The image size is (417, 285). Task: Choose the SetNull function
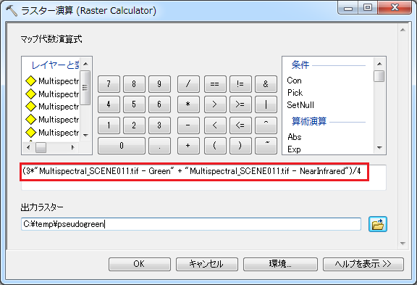pyautogui.click(x=300, y=105)
